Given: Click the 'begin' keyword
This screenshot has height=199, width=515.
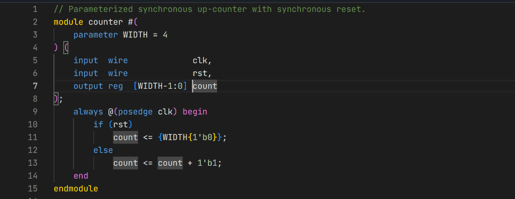Looking at the screenshot, I should pyautogui.click(x=195, y=112).
